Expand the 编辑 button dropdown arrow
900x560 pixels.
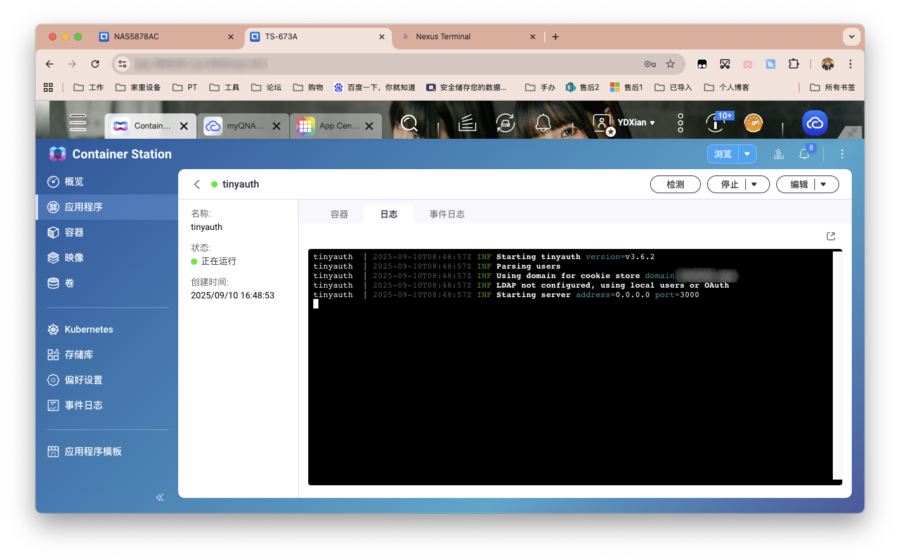tap(823, 184)
